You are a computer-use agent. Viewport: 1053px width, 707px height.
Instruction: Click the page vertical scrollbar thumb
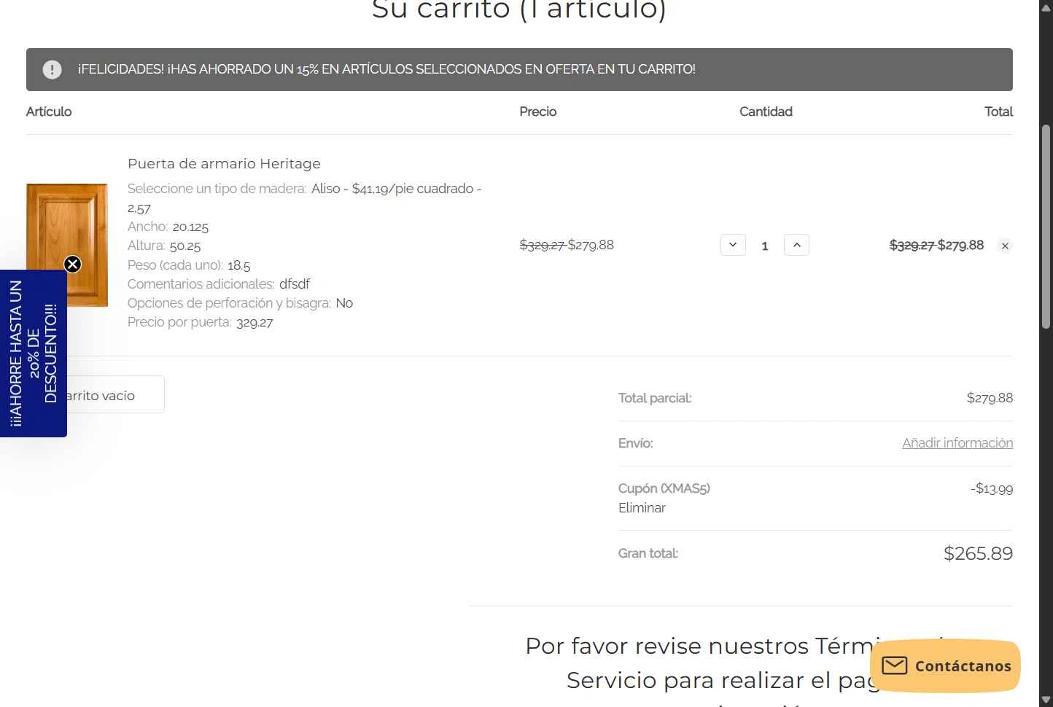(1046, 226)
